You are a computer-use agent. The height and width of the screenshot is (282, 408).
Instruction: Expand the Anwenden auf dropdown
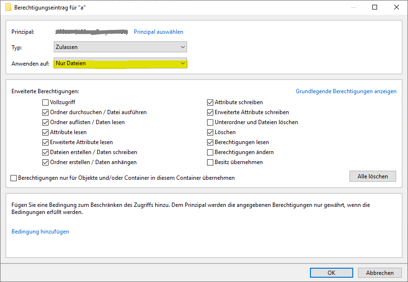pos(120,63)
